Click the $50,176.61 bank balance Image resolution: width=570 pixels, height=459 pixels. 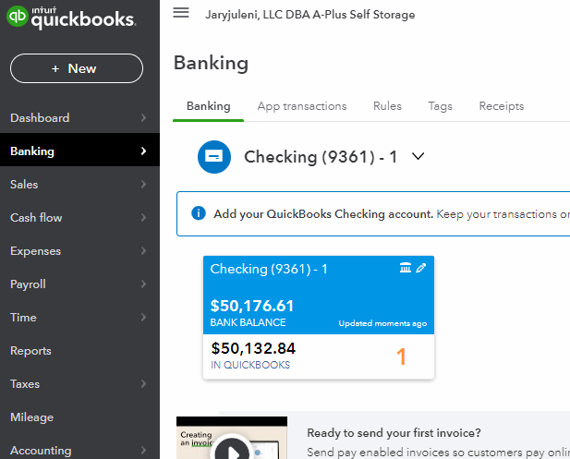[x=252, y=306]
